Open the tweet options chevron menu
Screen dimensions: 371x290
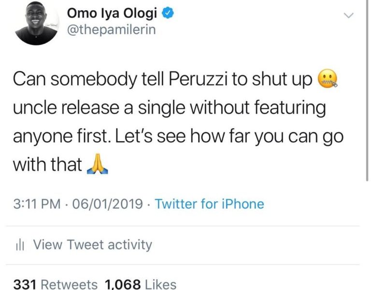point(348,15)
